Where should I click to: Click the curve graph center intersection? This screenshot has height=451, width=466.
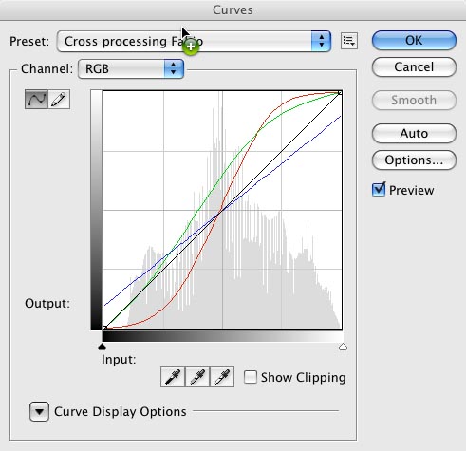point(222,210)
